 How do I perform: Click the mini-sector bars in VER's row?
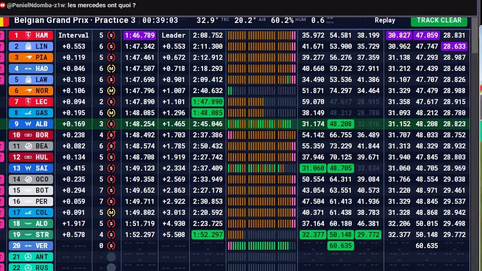tap(262, 246)
